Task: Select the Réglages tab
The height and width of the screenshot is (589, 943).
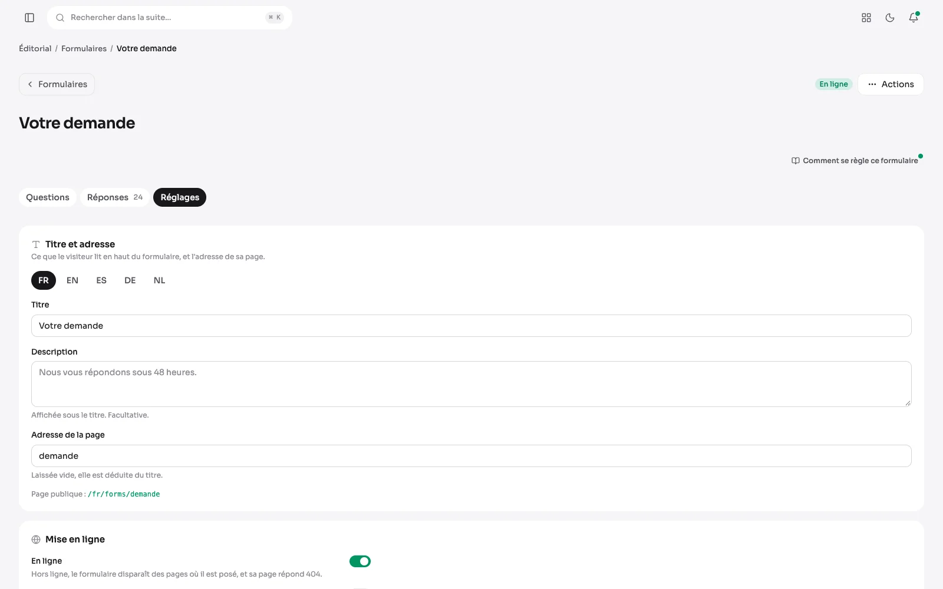Action: click(180, 197)
